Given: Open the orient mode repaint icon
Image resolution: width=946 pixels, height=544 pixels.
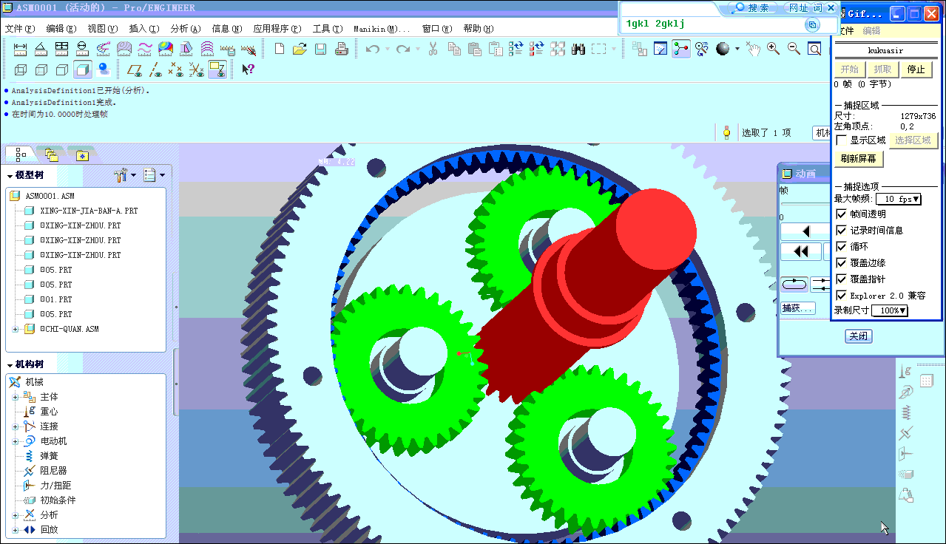Looking at the screenshot, I should [x=702, y=49].
